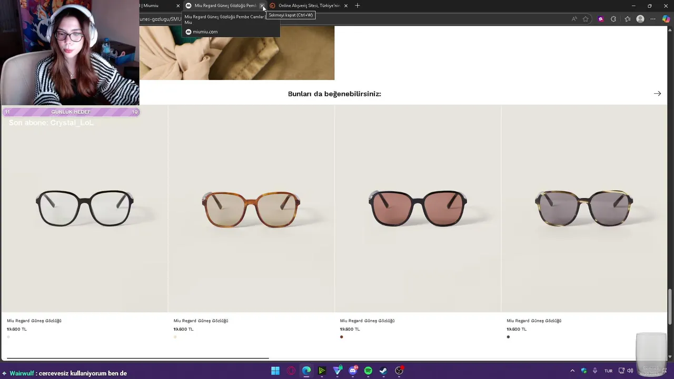Screen dimensions: 674x379
Task: Open the favorites list icon
Action: (628, 19)
